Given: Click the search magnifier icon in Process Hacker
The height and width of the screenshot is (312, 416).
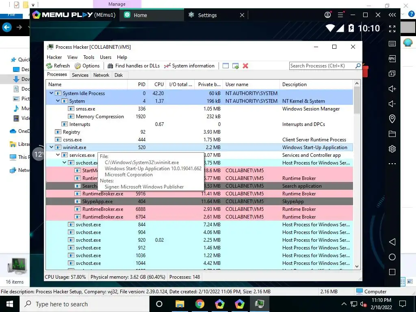Looking at the screenshot, I should pyautogui.click(x=358, y=65).
